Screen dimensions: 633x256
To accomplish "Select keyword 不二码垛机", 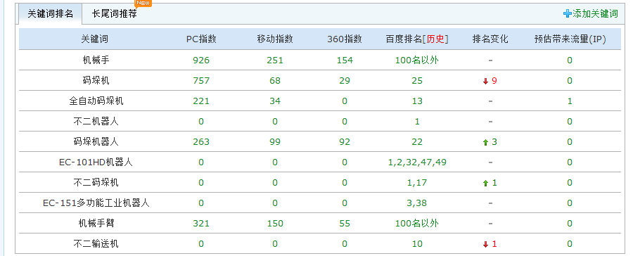I will click(96, 183).
